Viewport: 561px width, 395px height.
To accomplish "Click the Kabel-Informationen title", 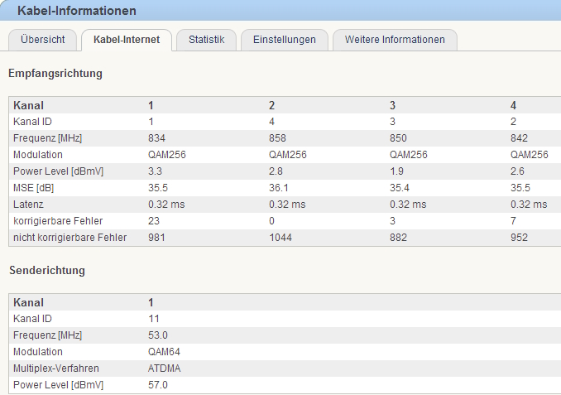I will (77, 11).
